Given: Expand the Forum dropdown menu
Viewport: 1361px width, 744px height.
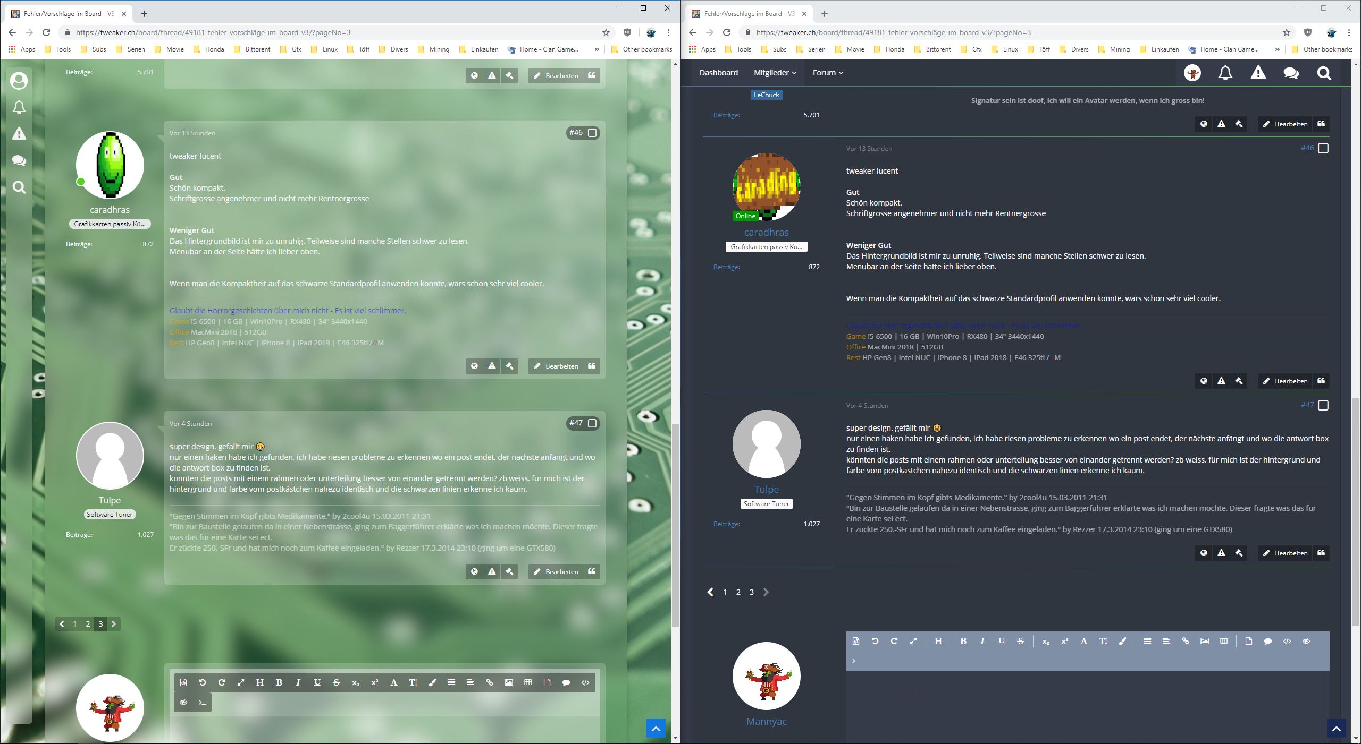Looking at the screenshot, I should click(827, 73).
